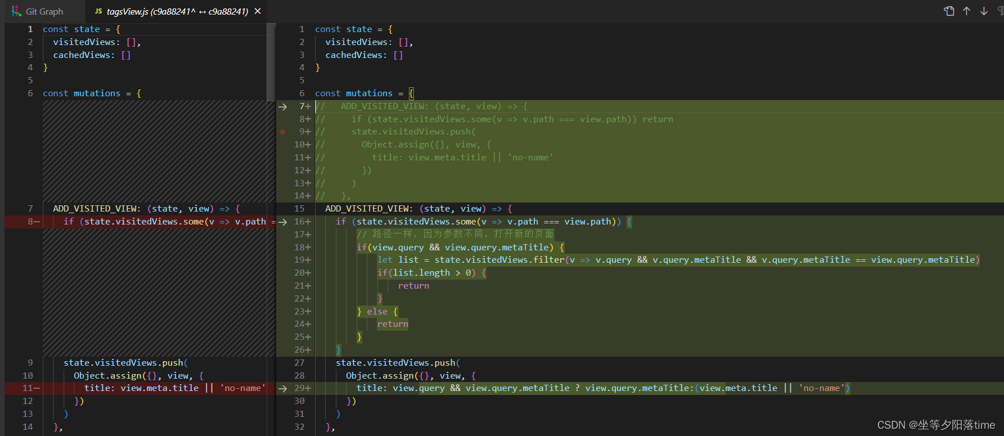Click the JS file icon on tagsView.js tab
Image resolution: width=1004 pixels, height=436 pixels.
(x=98, y=11)
